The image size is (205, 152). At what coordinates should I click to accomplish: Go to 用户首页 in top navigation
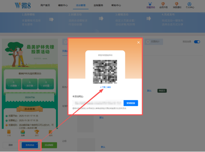[x=45, y=5]
